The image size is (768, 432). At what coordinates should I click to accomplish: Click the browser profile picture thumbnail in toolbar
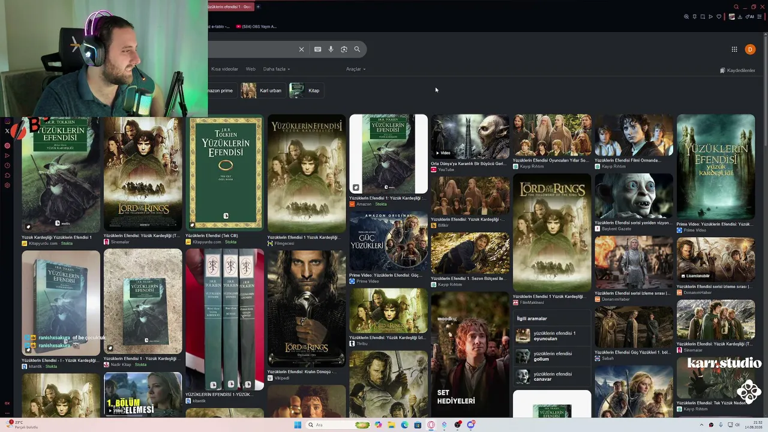(731, 17)
